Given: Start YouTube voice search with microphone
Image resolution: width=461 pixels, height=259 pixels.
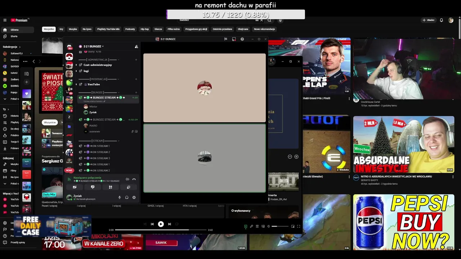Looking at the screenshot, I should (280, 20).
